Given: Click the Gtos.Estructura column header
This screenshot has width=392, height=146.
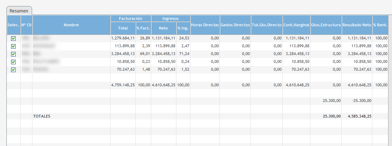Looking at the screenshot, I should click(326, 25).
